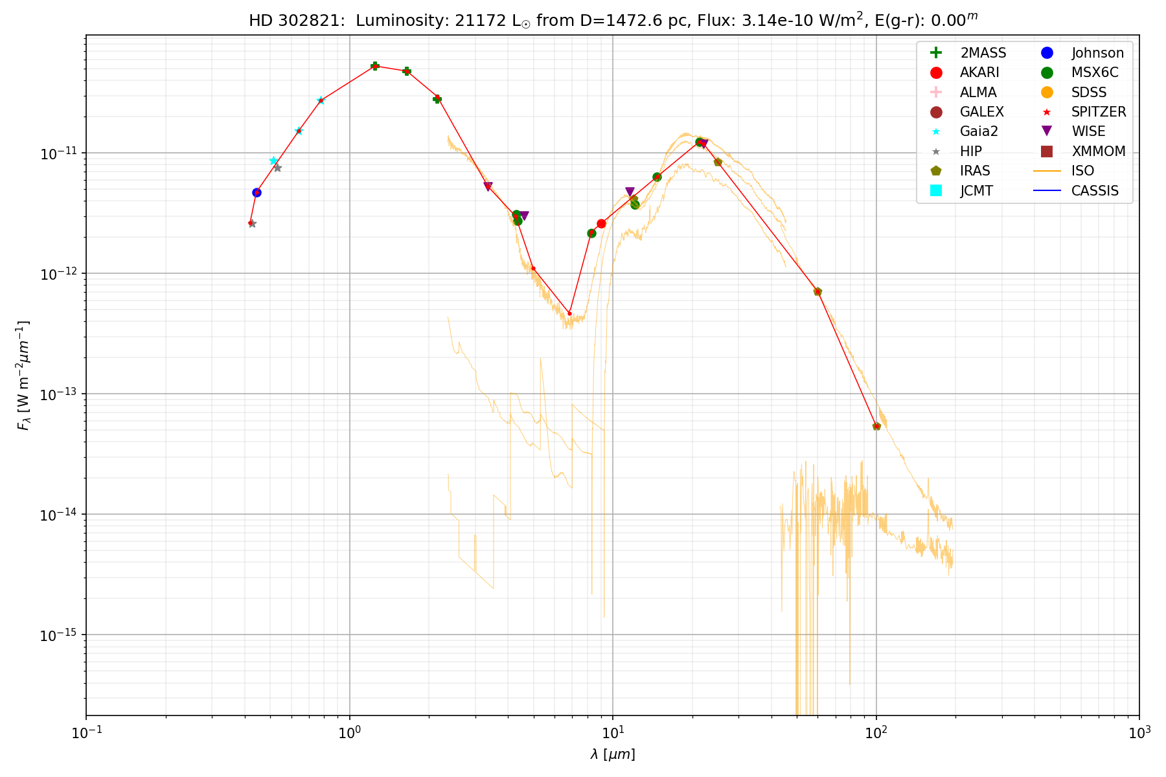Click the Johnson blue circle legend marker
This screenshot has height=777, width=1166.
1047,53
